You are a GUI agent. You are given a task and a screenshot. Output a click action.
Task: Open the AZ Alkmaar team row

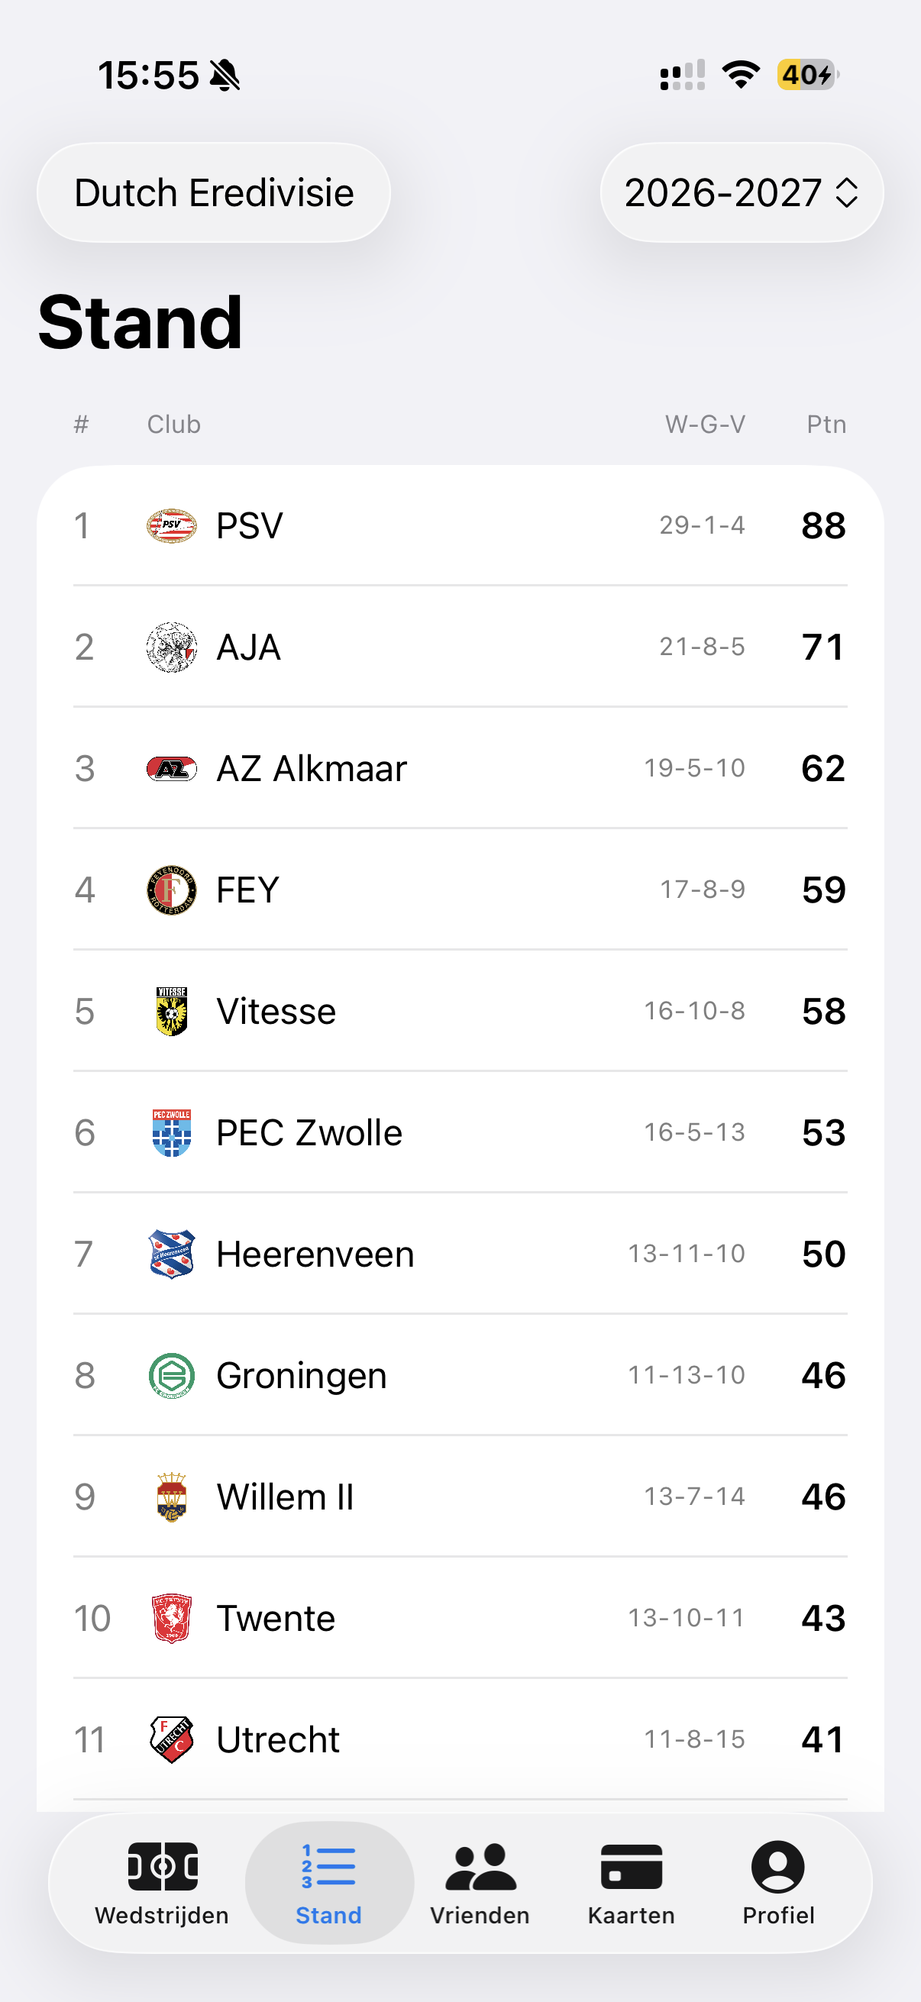(460, 769)
